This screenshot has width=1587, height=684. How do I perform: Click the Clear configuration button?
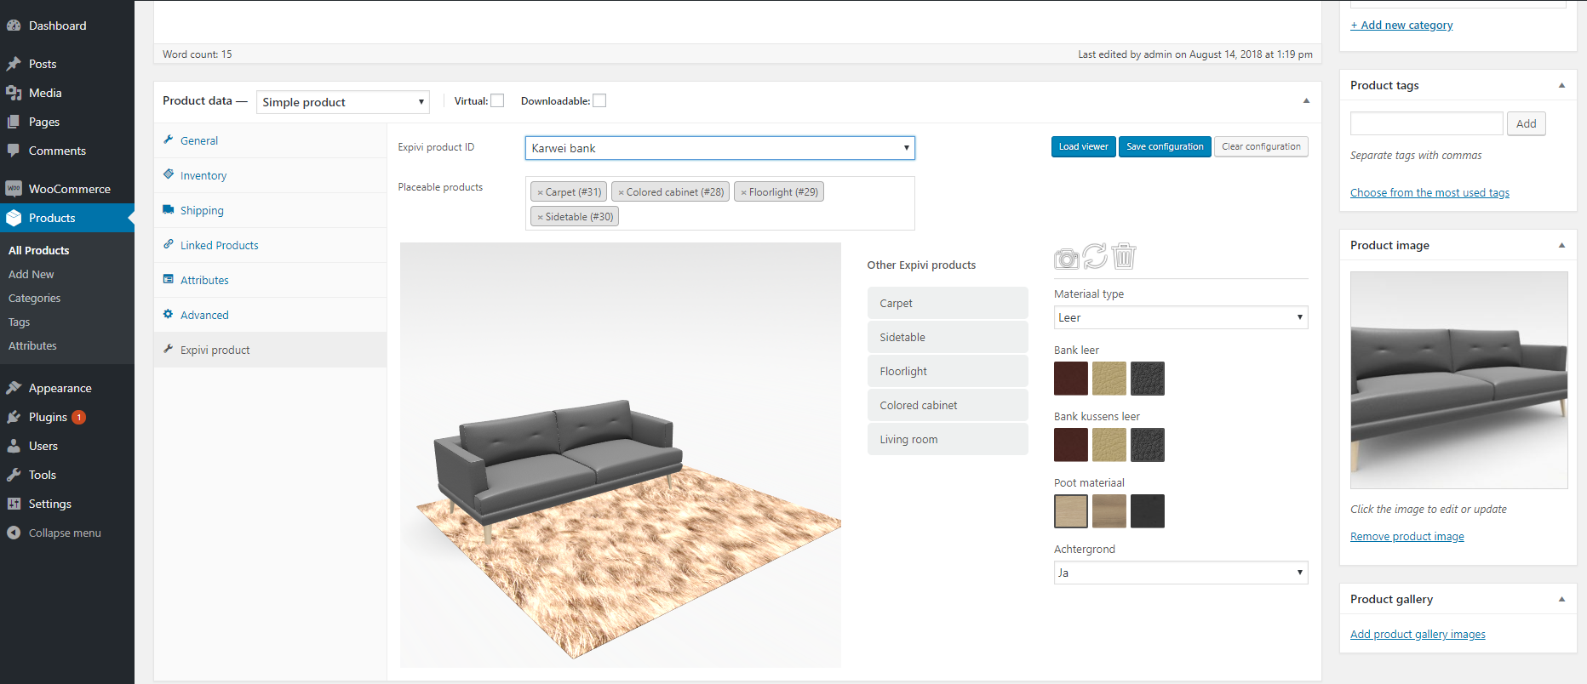pyautogui.click(x=1261, y=146)
